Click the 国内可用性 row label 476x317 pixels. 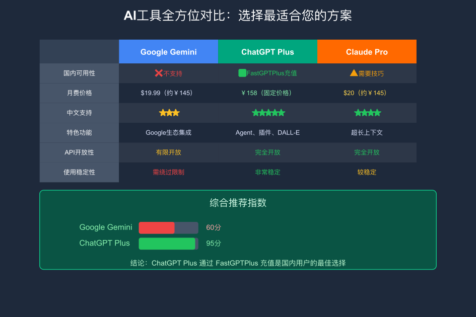pos(79,73)
